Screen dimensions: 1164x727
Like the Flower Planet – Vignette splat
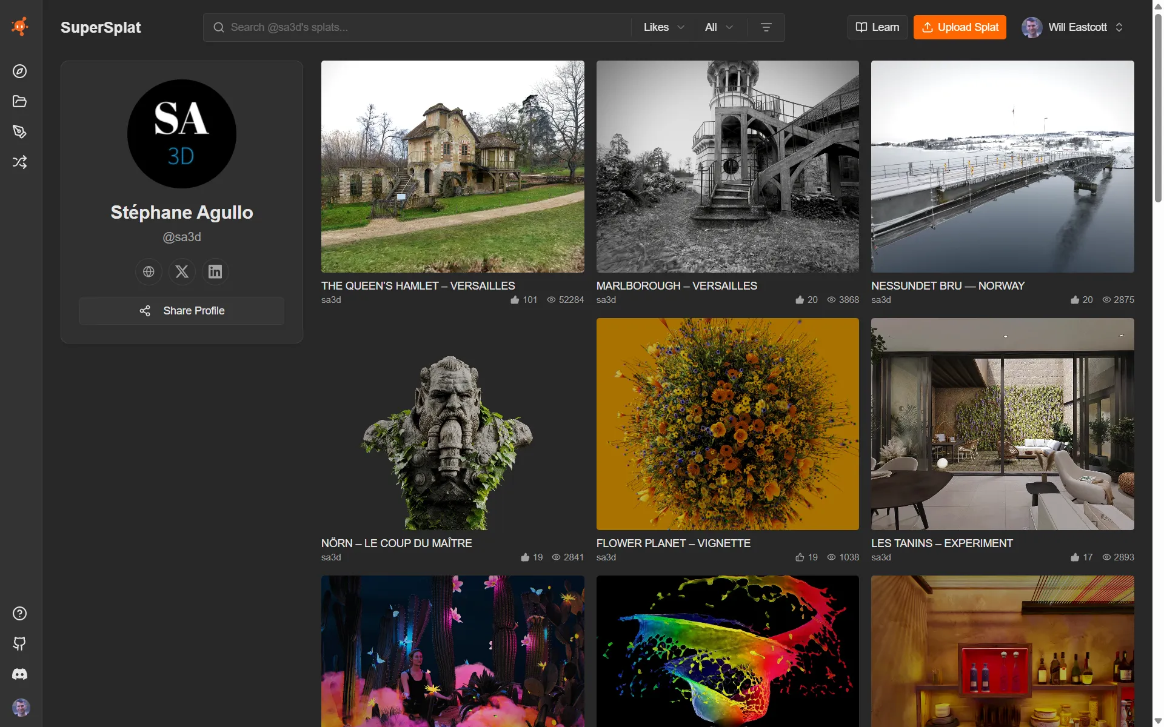click(x=800, y=557)
